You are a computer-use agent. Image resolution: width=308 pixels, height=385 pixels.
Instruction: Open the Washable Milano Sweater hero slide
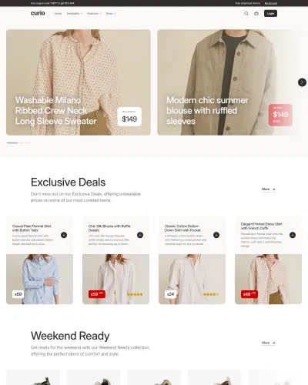[79, 82]
